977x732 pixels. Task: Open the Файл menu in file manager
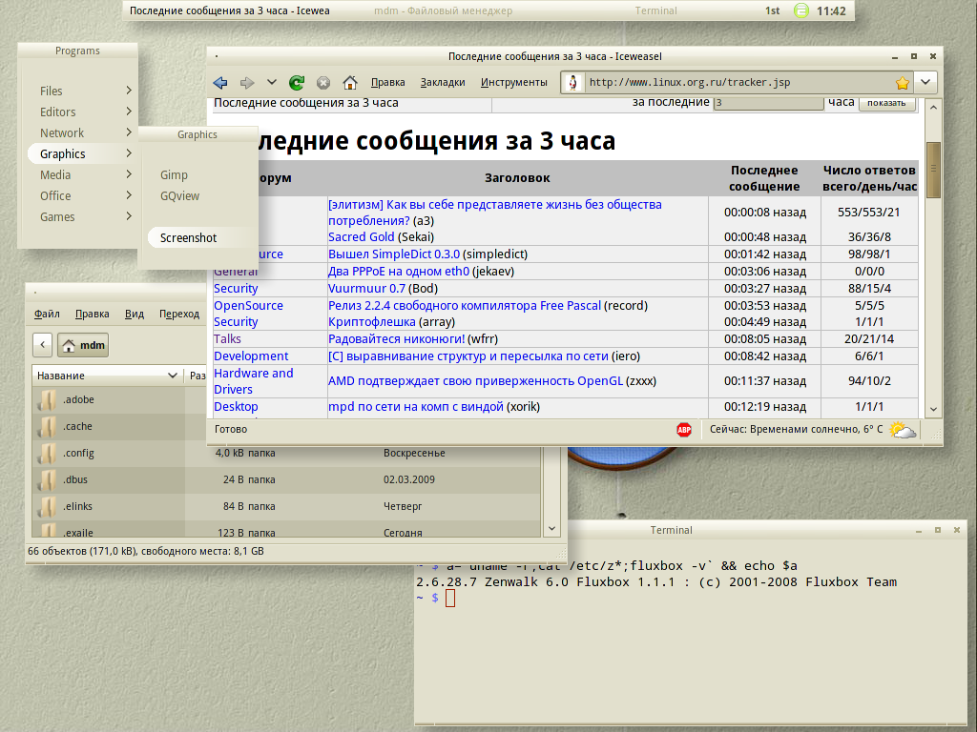coord(47,314)
